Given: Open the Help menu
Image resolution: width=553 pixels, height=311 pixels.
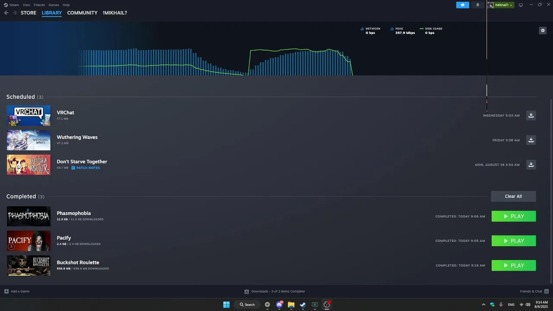Looking at the screenshot, I should pyautogui.click(x=66, y=5).
